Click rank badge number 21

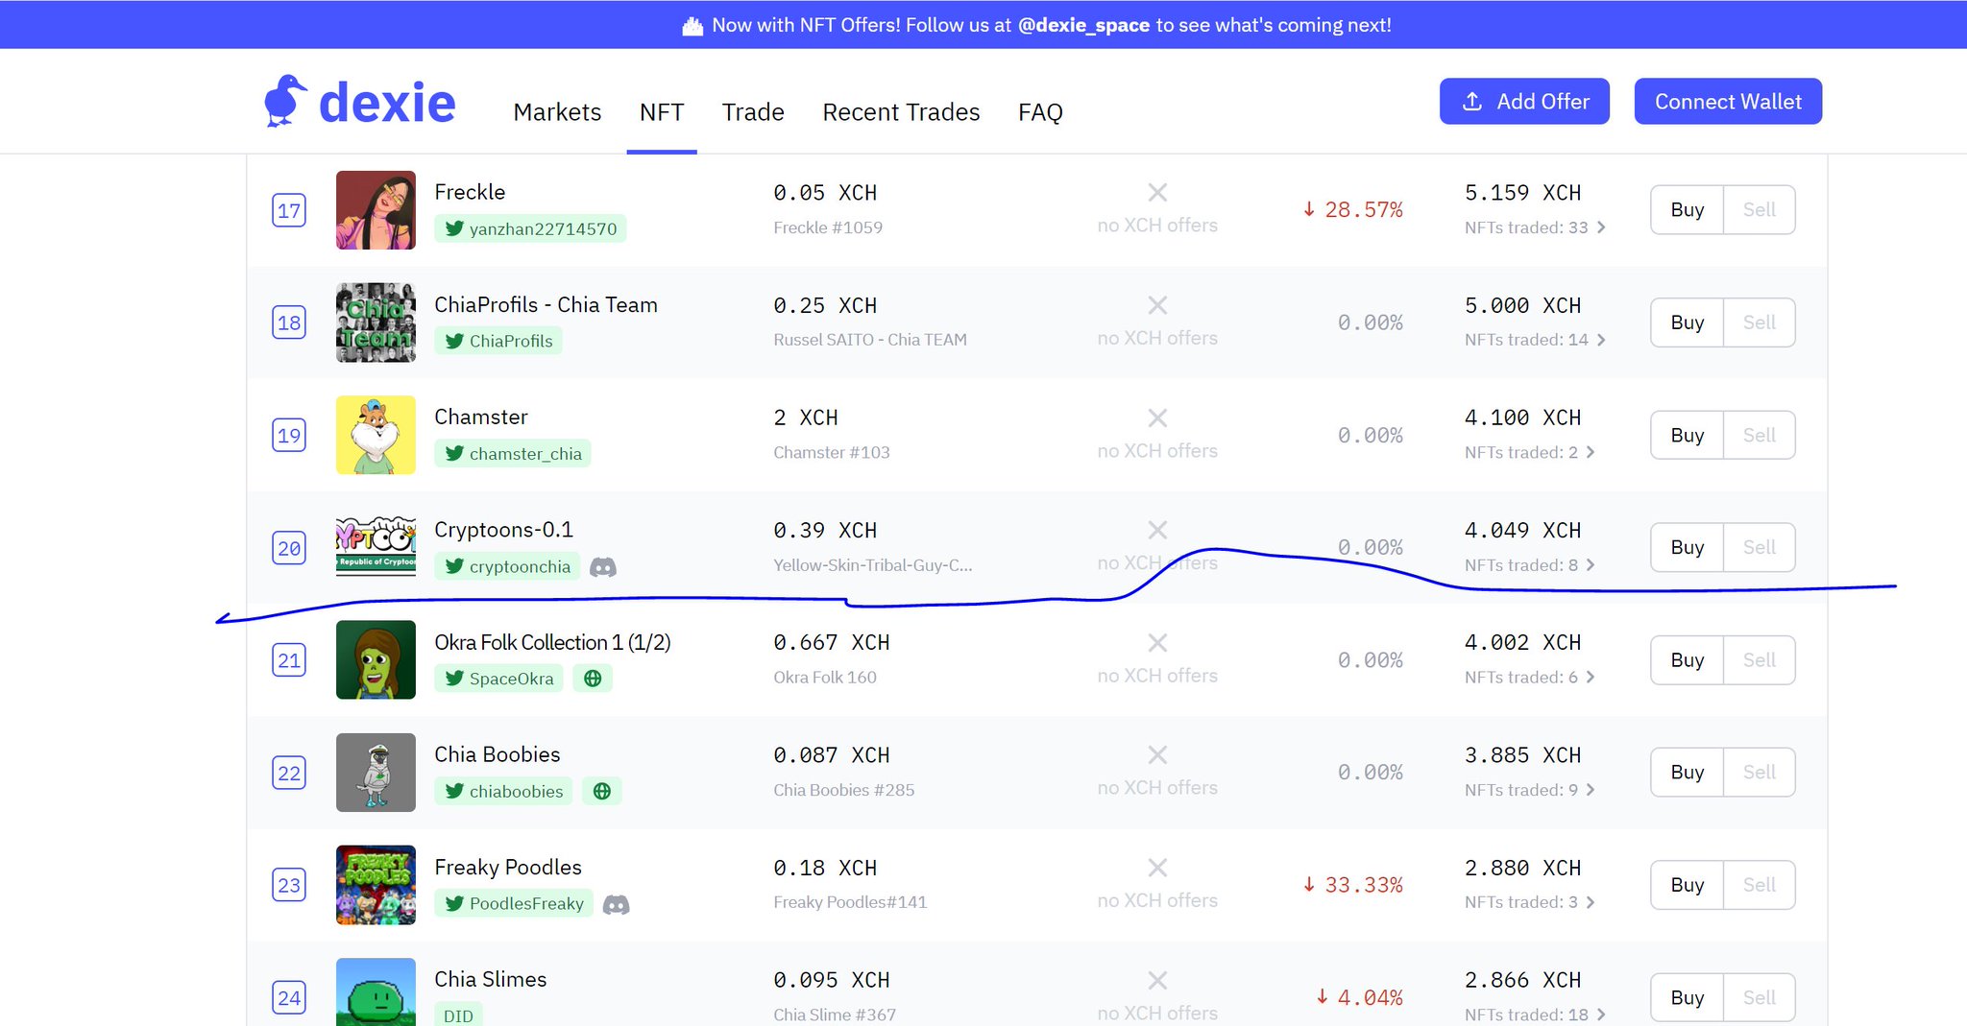pos(289,660)
